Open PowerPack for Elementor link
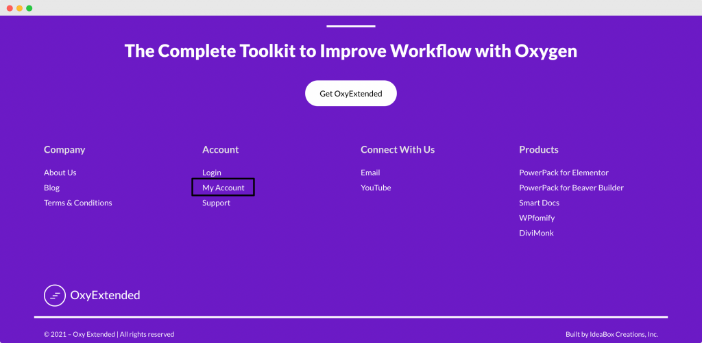 pos(564,173)
